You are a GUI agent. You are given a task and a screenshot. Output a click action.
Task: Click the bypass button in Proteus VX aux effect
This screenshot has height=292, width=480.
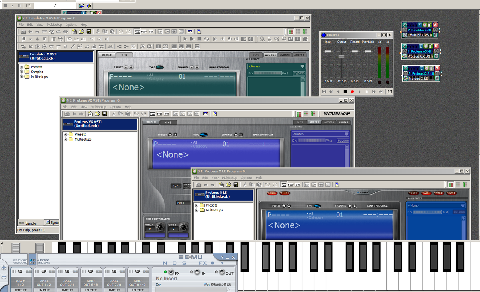tap(343, 141)
